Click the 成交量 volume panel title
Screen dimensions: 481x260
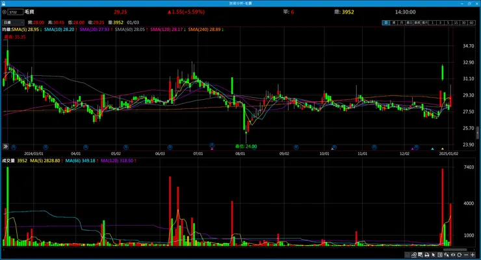8,161
